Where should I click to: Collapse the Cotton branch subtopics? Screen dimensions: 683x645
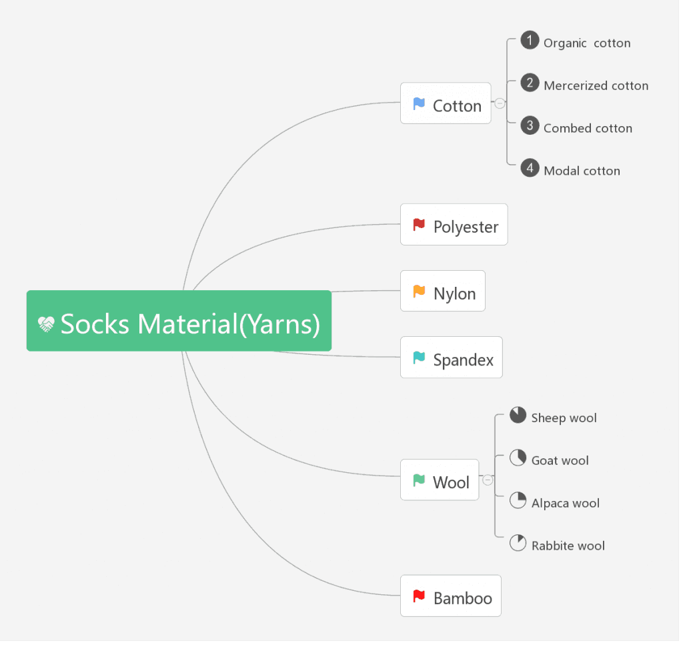point(500,103)
